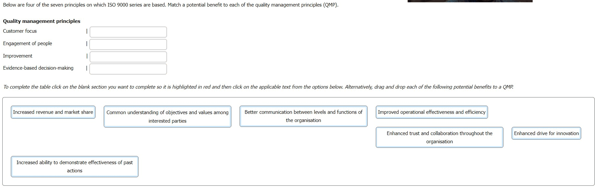
Task: Choose 'Increased ability to demonstrate effectiveness' option
Action: click(x=74, y=166)
